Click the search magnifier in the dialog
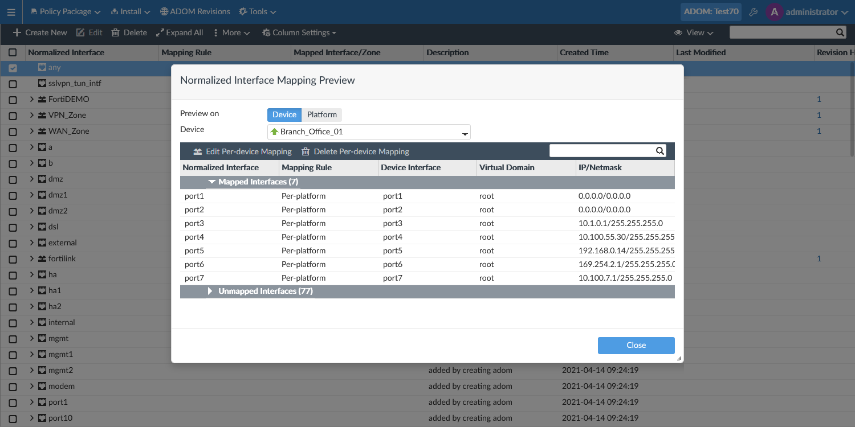Screen dimensions: 855x427 pos(659,150)
